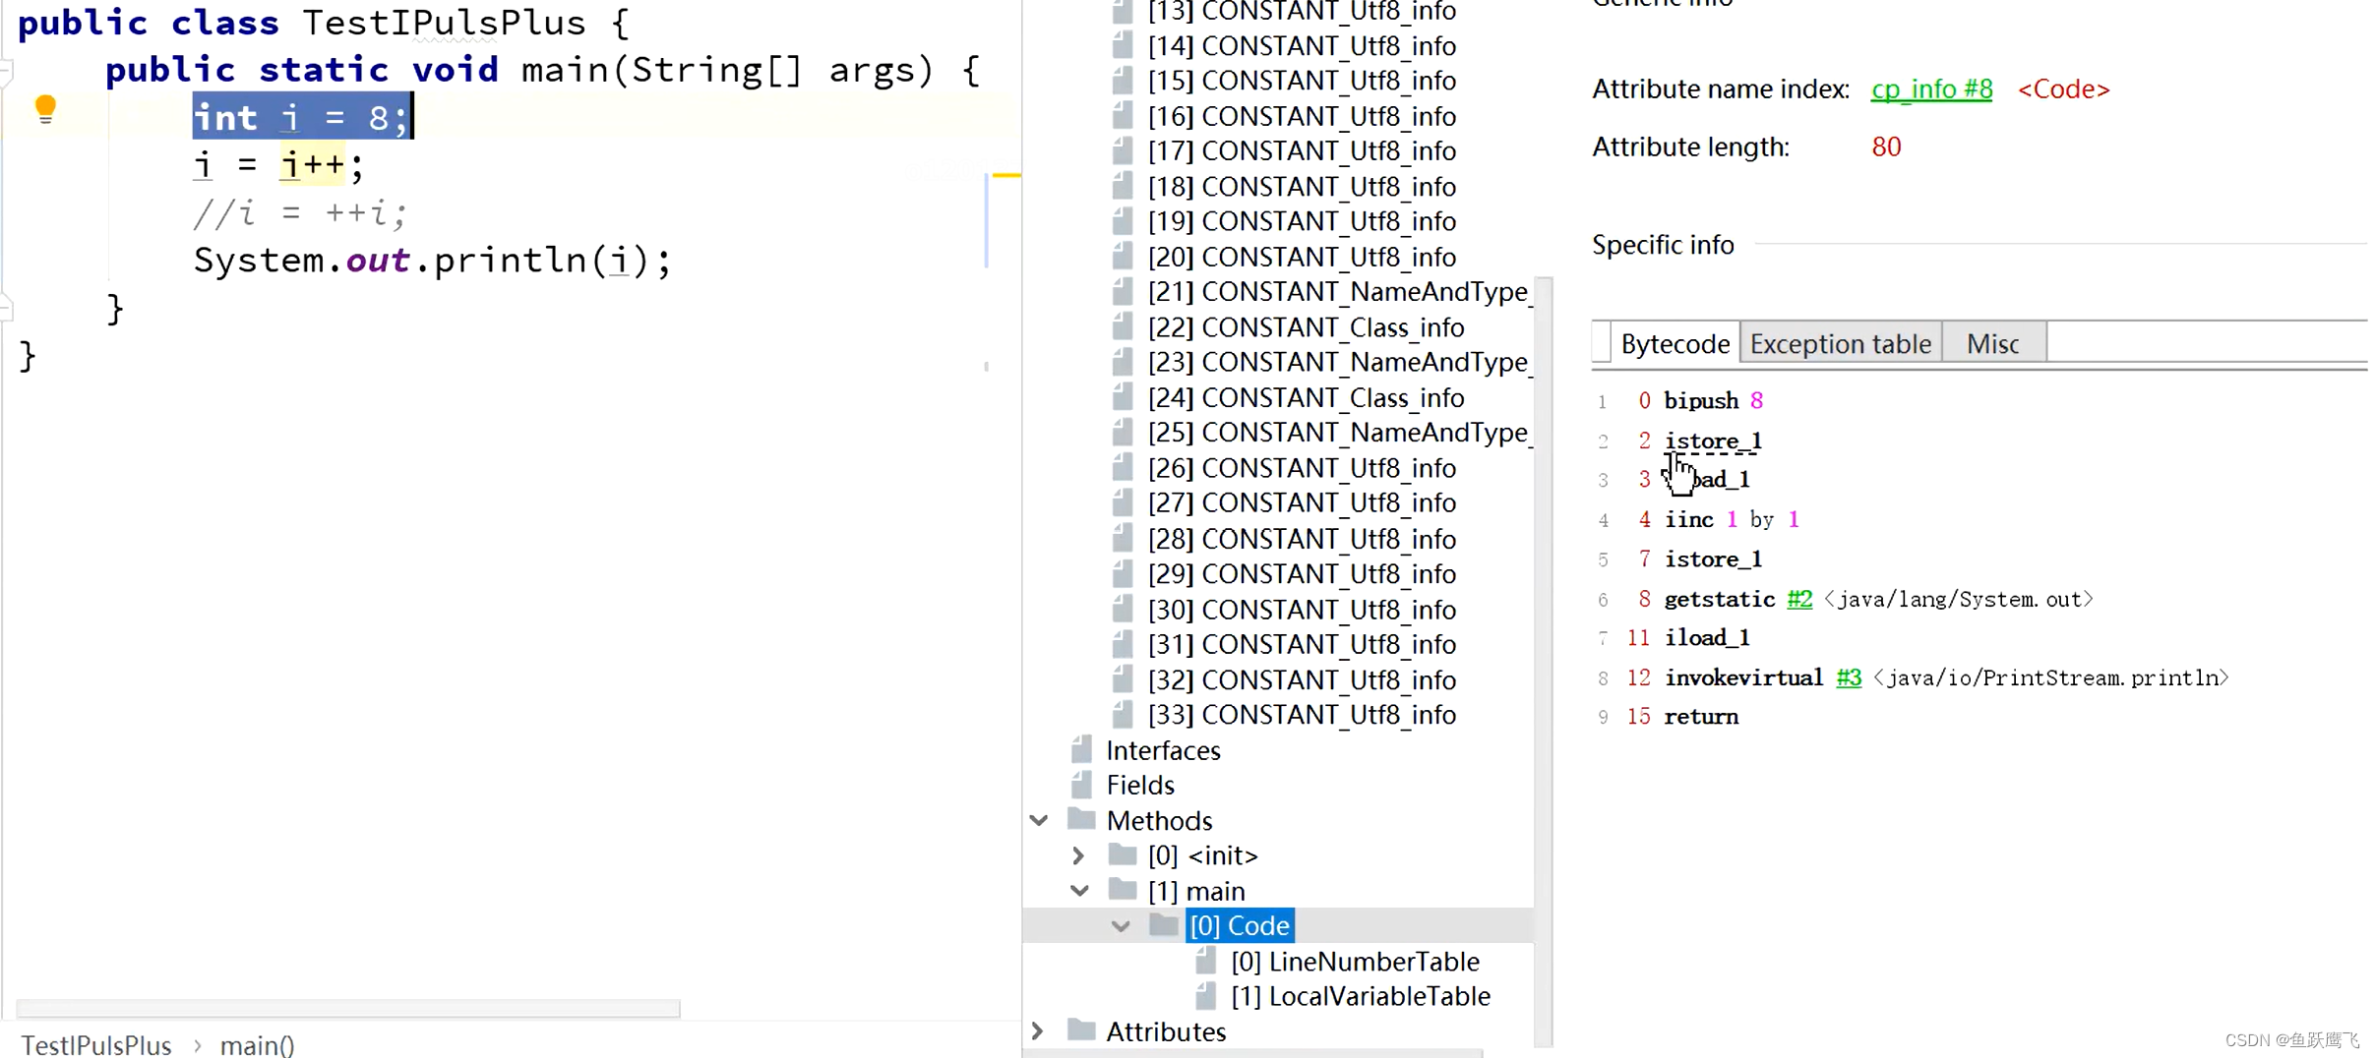The height and width of the screenshot is (1058, 2375).
Task: Expand the [0] <init> method node
Action: click(1079, 855)
